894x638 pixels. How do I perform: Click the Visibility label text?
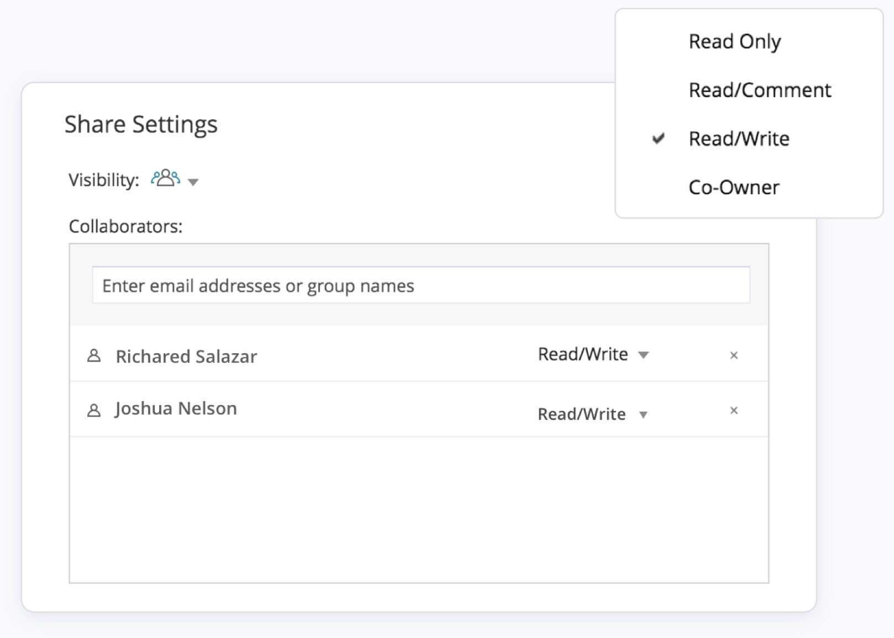click(103, 180)
